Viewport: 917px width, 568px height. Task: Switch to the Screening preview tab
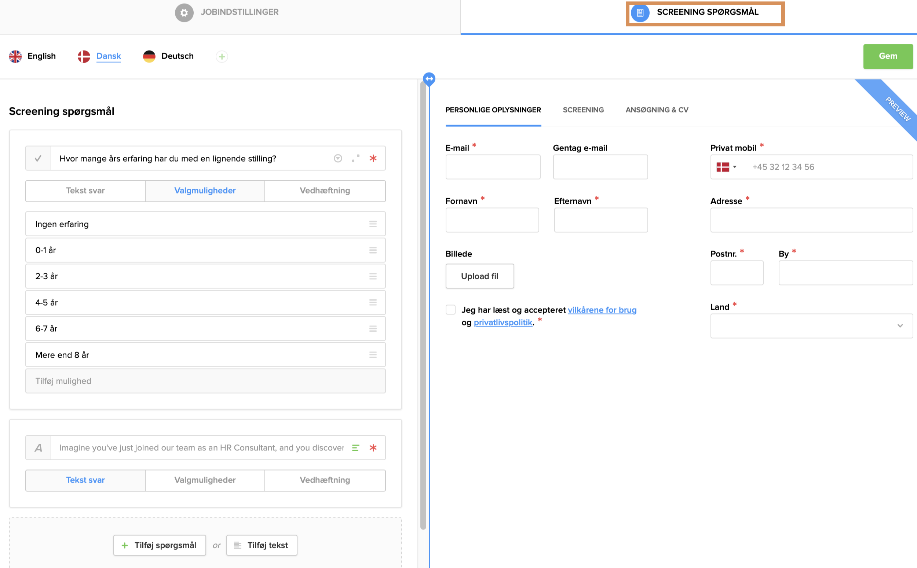583,110
